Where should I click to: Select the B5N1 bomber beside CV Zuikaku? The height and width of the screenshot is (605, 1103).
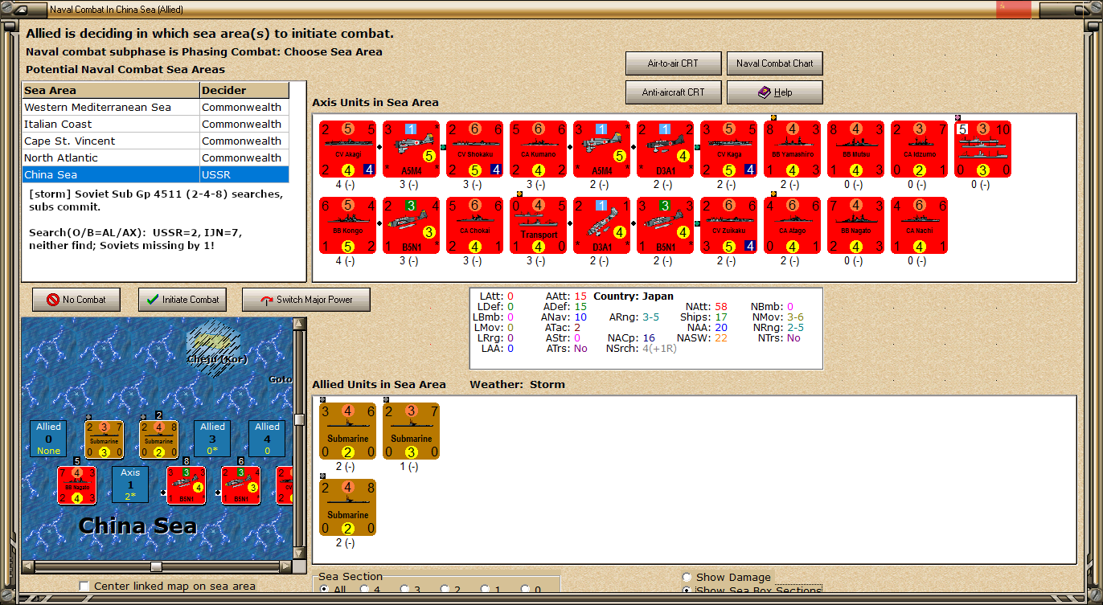666,226
